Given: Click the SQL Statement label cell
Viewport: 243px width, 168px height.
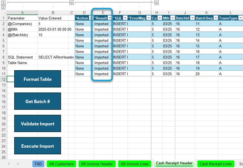Looking at the screenshot, I should pos(22,57).
